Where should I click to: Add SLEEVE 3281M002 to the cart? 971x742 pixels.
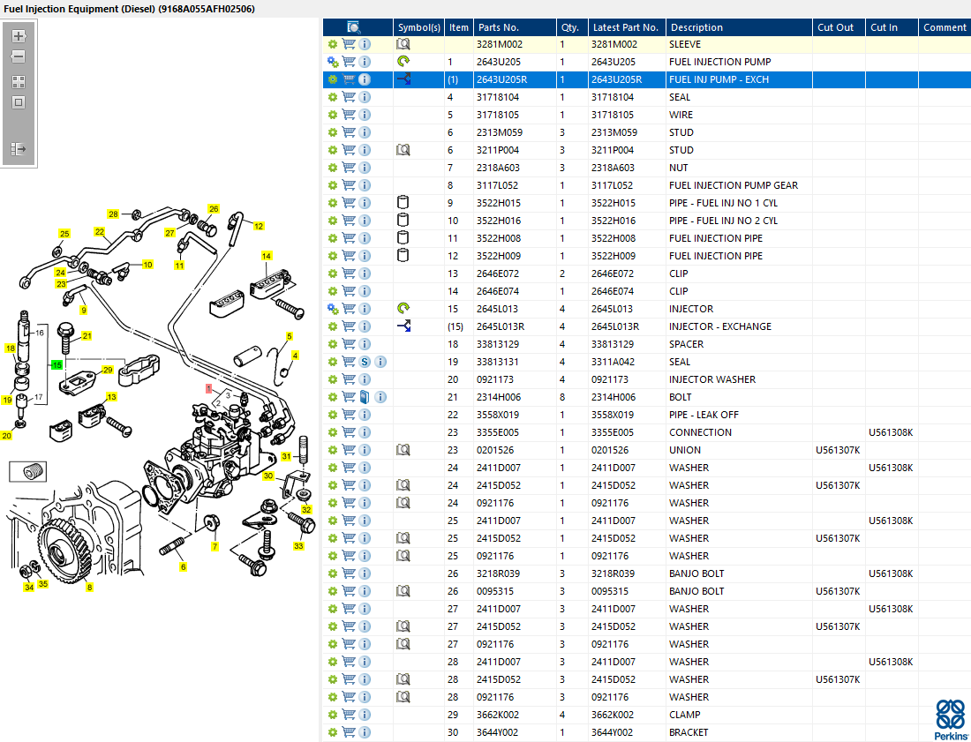coord(349,45)
